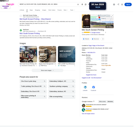Open the See photos t-shirt thumbnail
135x127 pixels.
[86, 21]
